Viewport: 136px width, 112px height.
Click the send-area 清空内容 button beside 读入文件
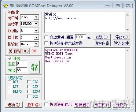[102, 43]
